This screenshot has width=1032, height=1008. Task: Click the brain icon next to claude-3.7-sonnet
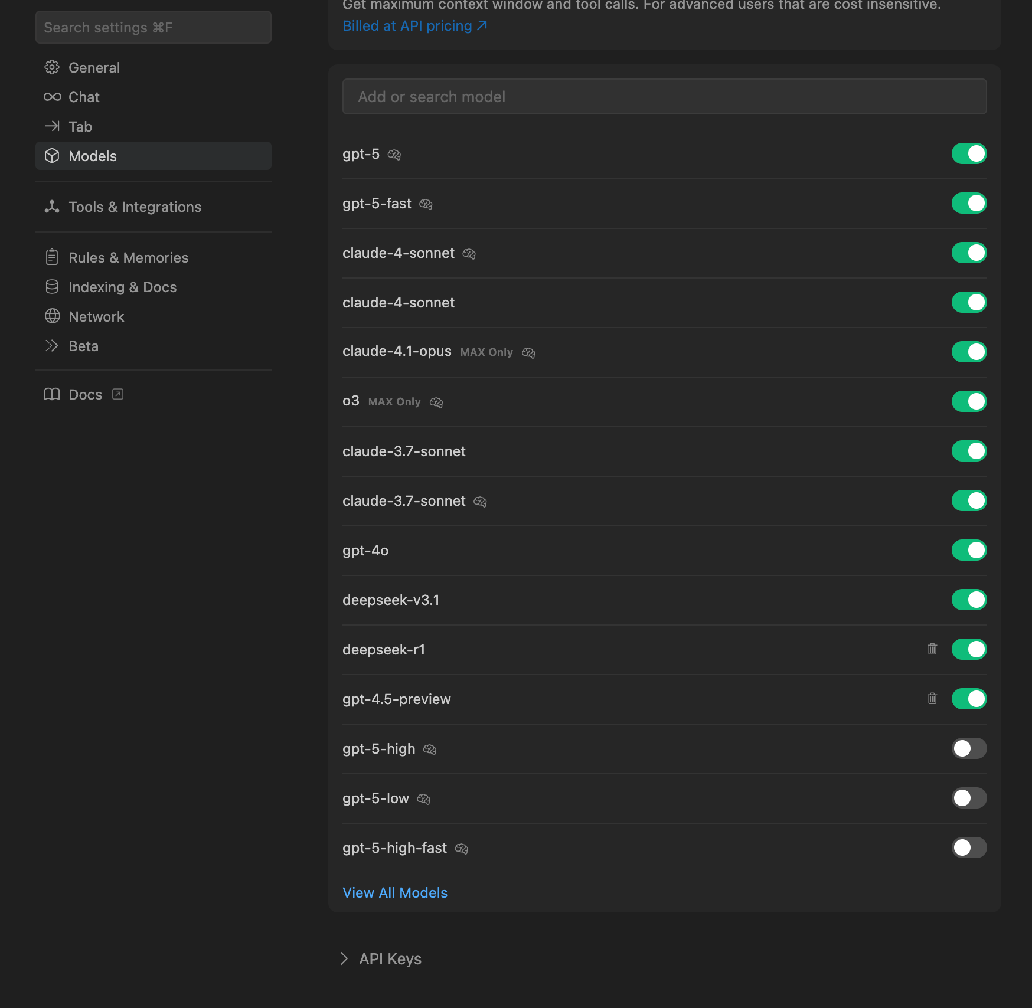481,502
